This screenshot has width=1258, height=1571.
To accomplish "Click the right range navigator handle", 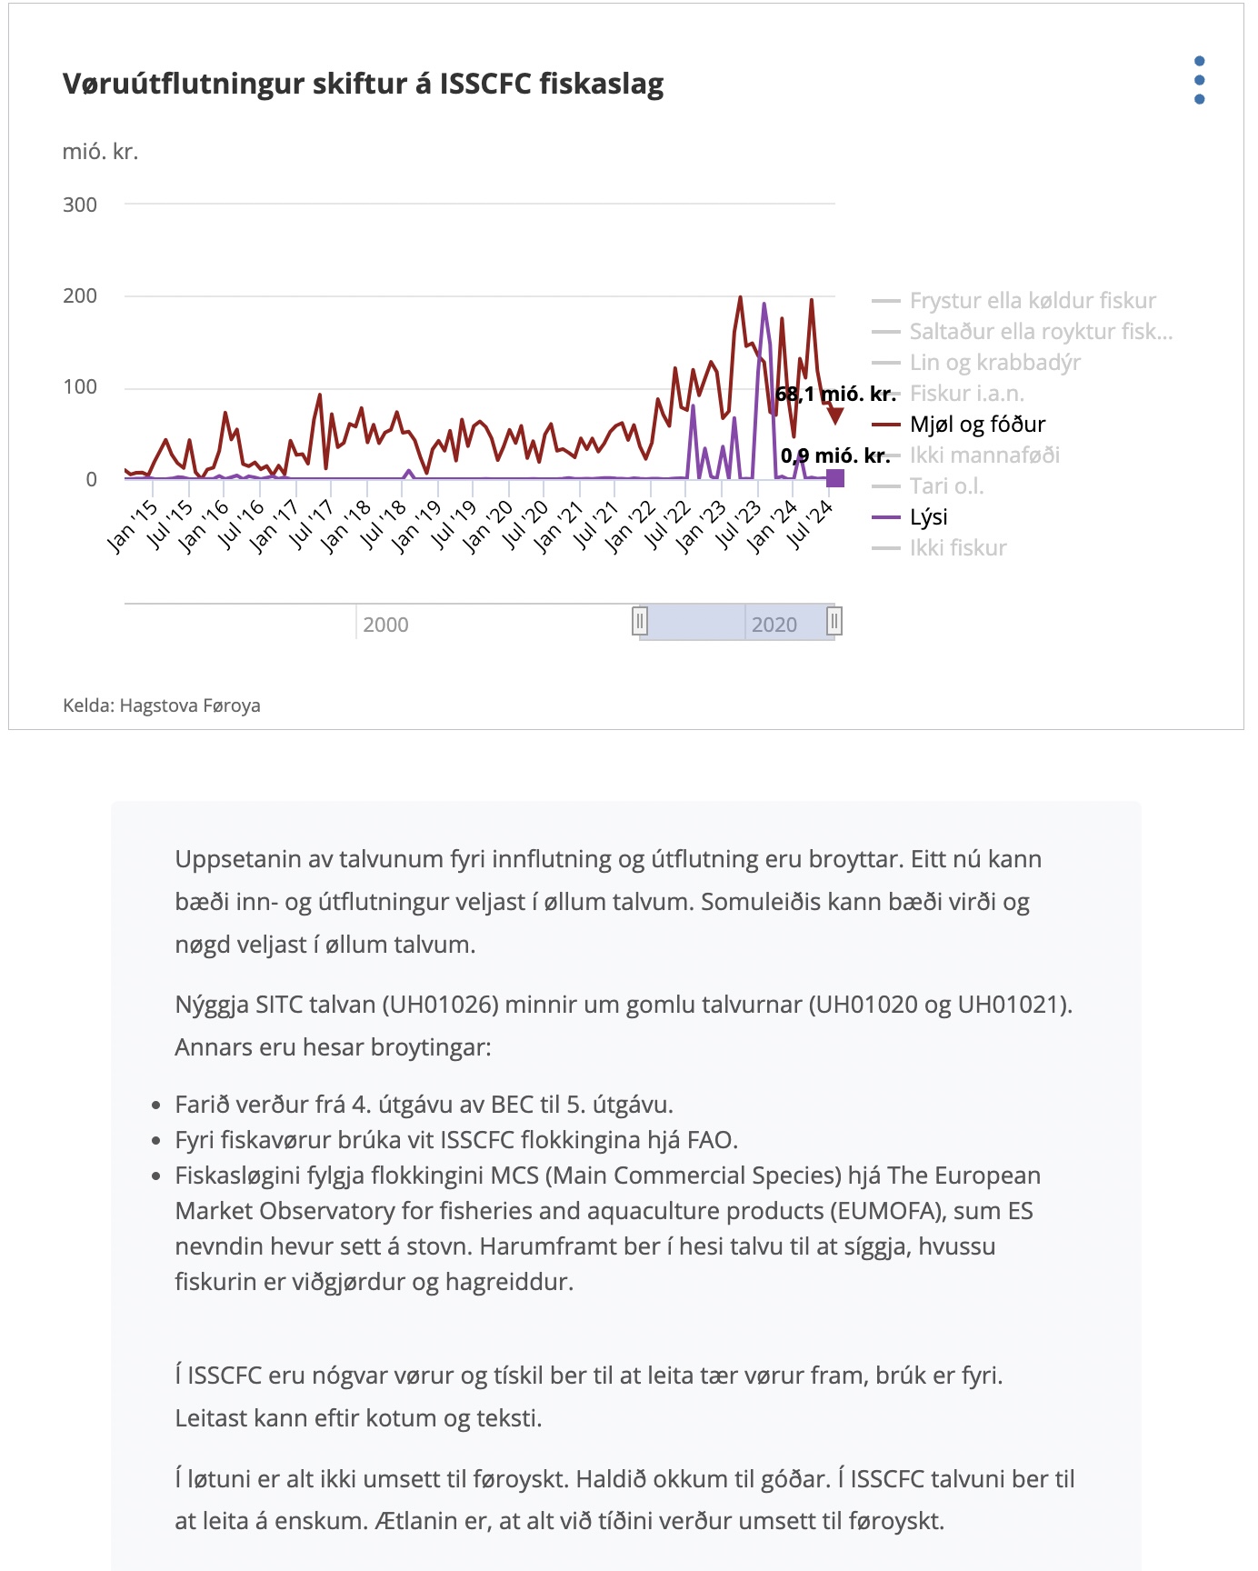I will pos(834,621).
